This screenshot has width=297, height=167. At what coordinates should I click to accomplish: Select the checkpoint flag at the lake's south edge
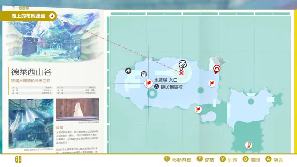coord(198,109)
